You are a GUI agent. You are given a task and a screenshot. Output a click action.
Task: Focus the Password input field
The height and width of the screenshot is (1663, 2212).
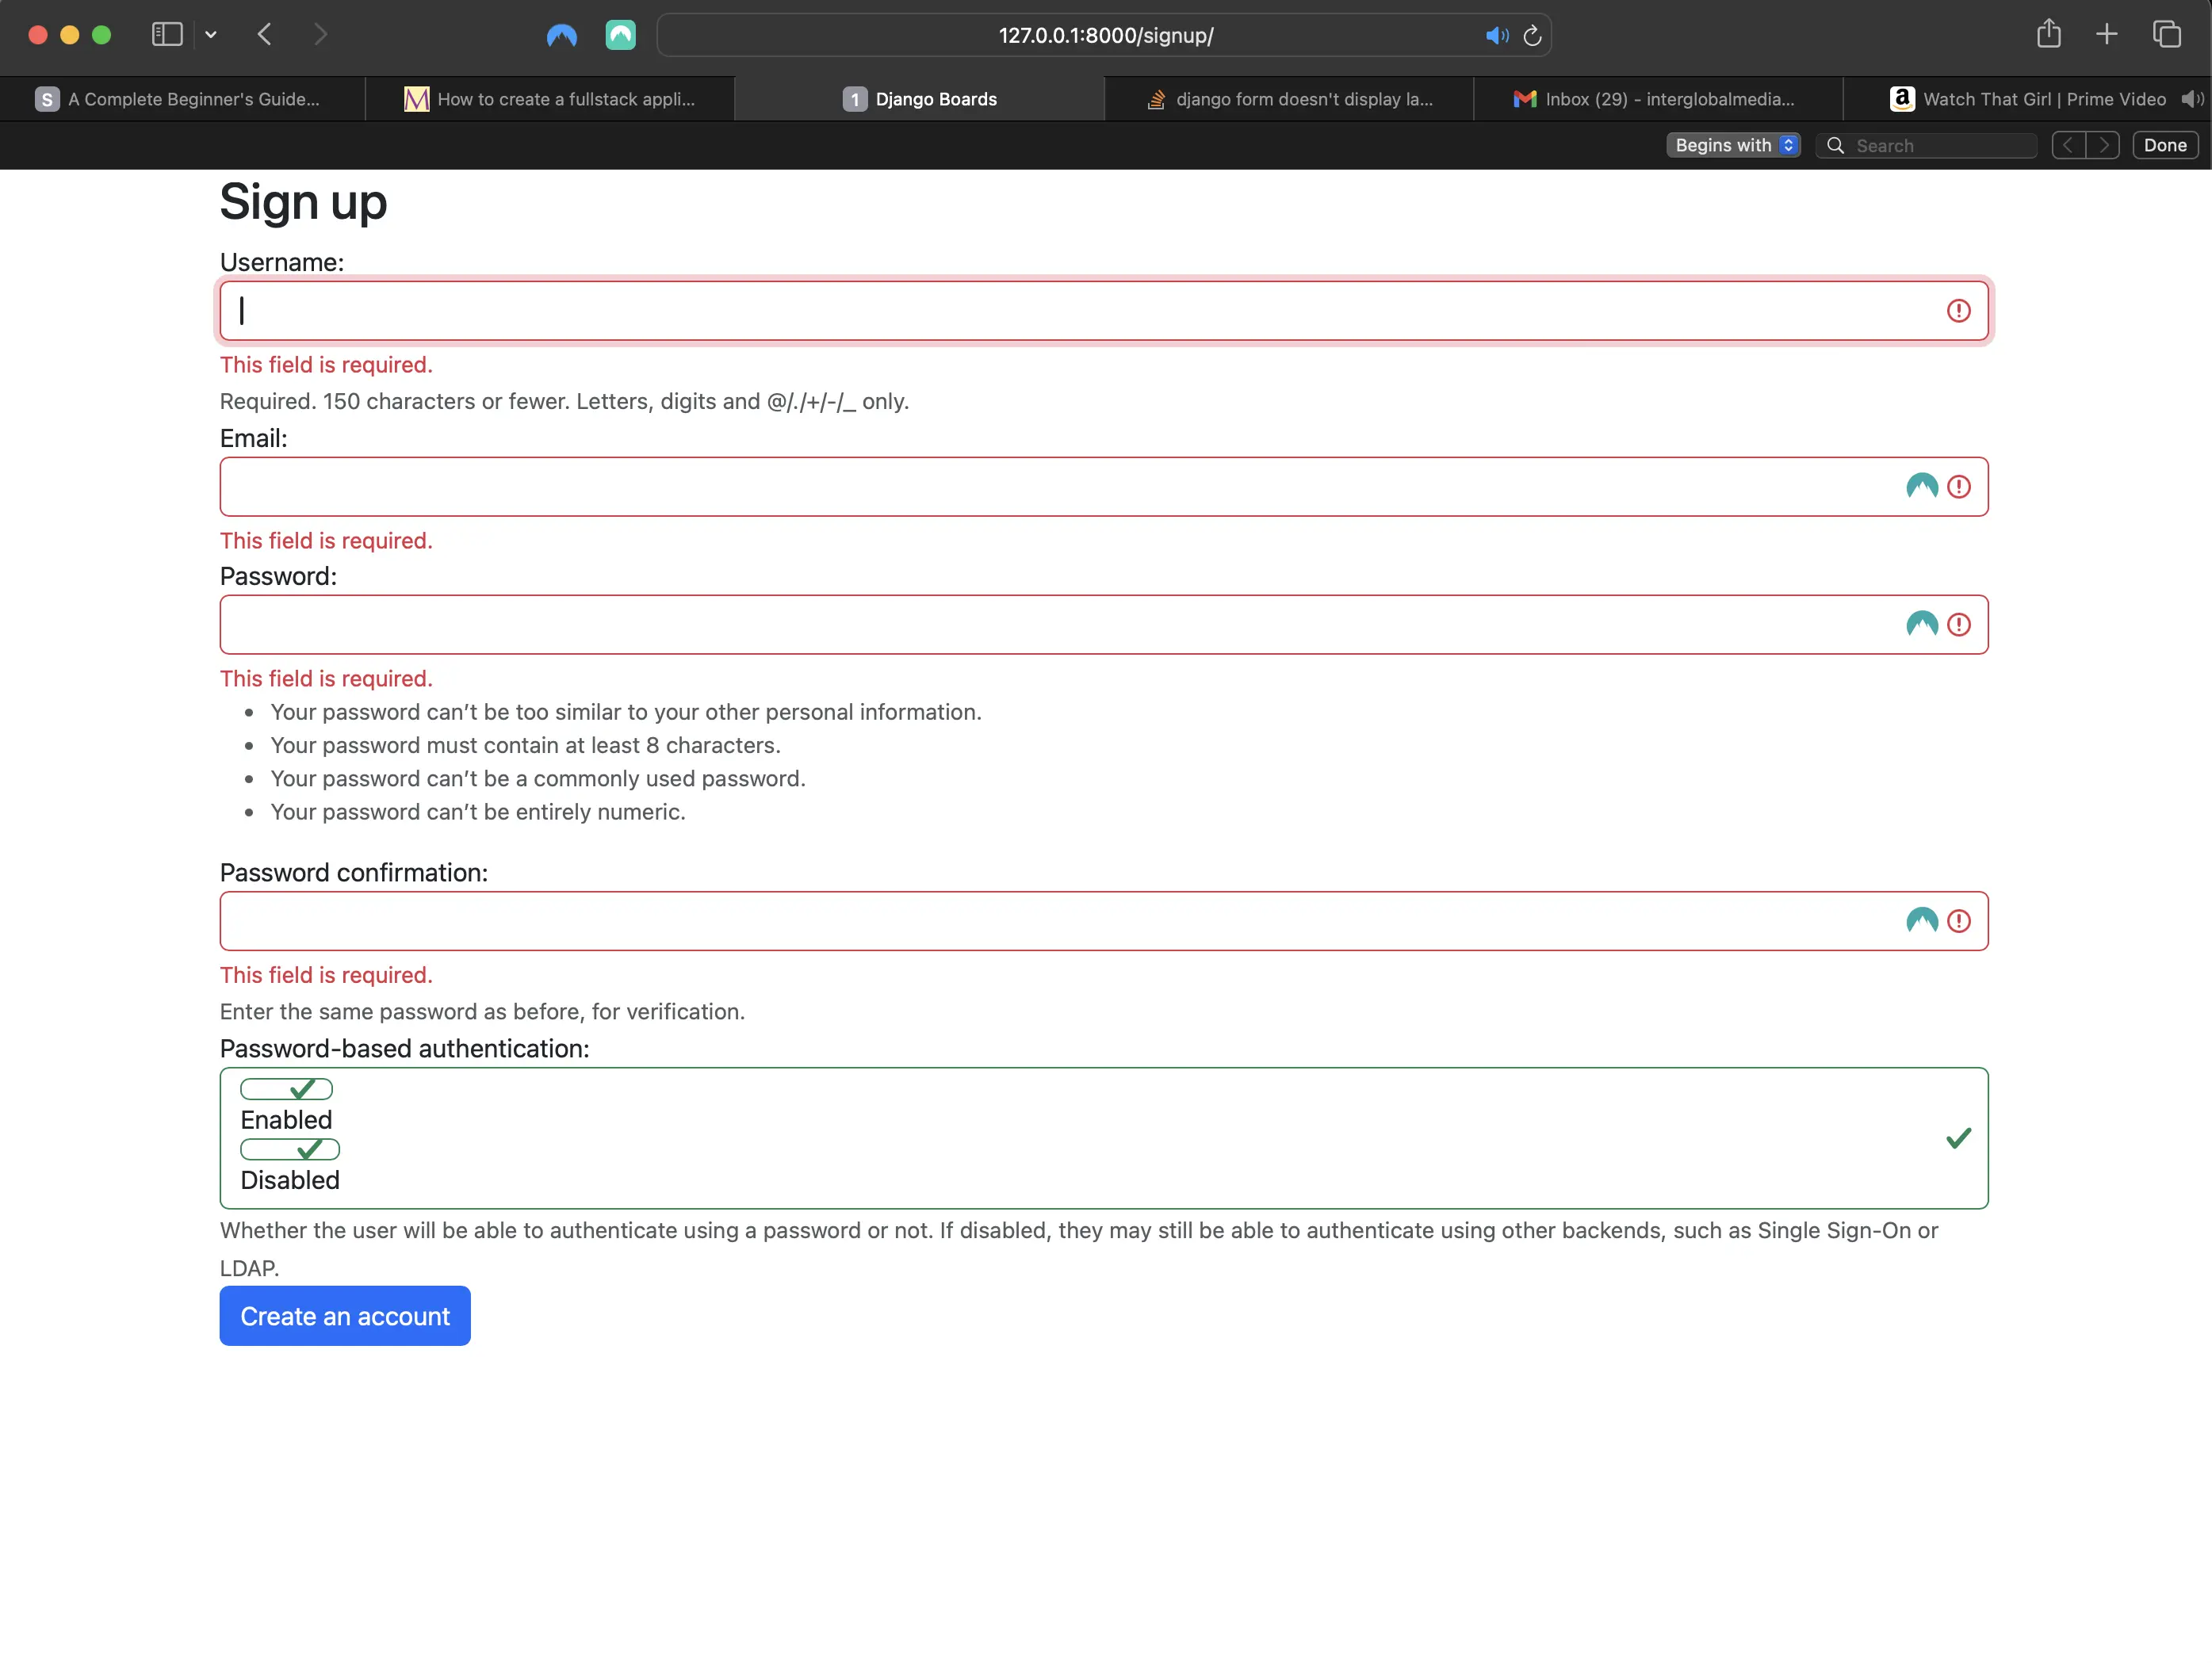1104,625
